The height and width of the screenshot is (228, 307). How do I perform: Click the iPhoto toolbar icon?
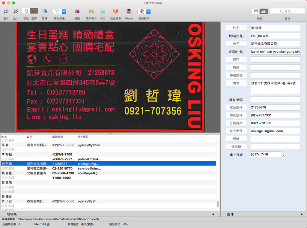coord(129,11)
